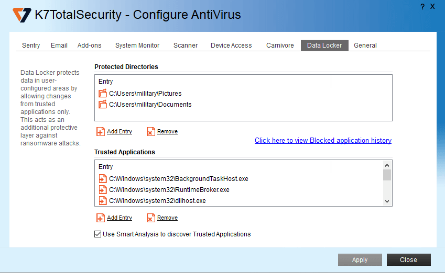Click the dllhost.exe file icon
This screenshot has width=445, height=273.
coord(103,201)
